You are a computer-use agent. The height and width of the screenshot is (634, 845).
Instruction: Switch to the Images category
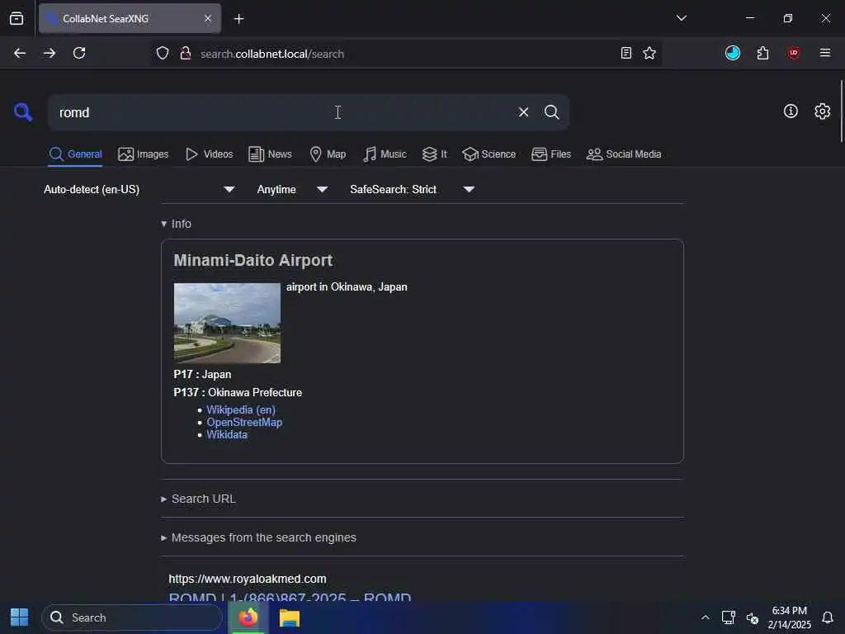[x=144, y=154]
